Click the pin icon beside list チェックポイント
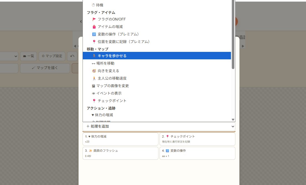Screen dimensions: 306x185 [x=94, y=101]
